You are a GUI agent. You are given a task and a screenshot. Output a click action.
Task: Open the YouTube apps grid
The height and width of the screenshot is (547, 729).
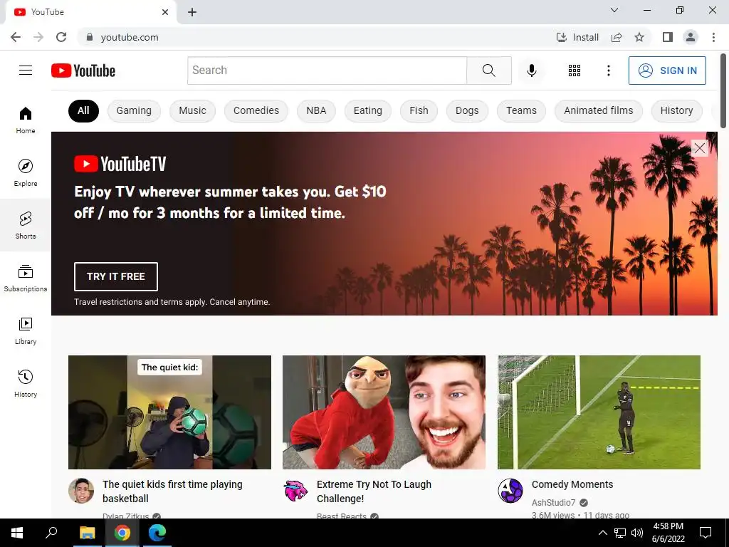[x=575, y=71]
